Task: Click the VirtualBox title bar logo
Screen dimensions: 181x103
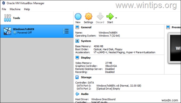Action: 3,3
